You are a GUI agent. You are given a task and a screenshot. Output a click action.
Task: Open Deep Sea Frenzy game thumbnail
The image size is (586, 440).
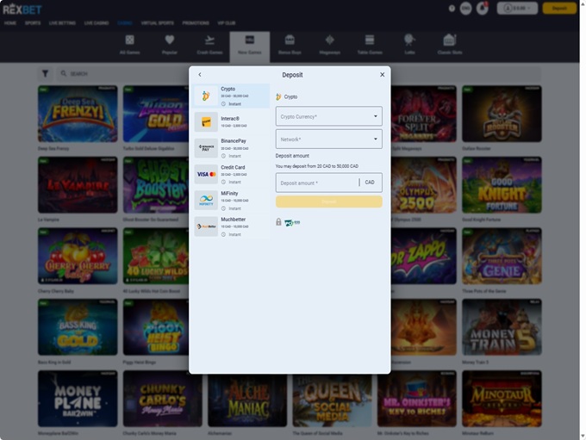click(78, 114)
